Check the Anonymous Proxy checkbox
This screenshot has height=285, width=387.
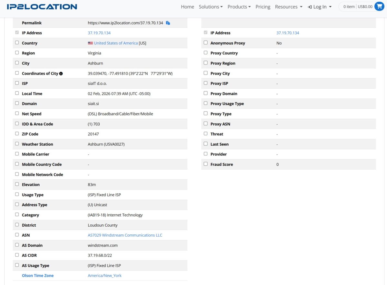pos(205,43)
